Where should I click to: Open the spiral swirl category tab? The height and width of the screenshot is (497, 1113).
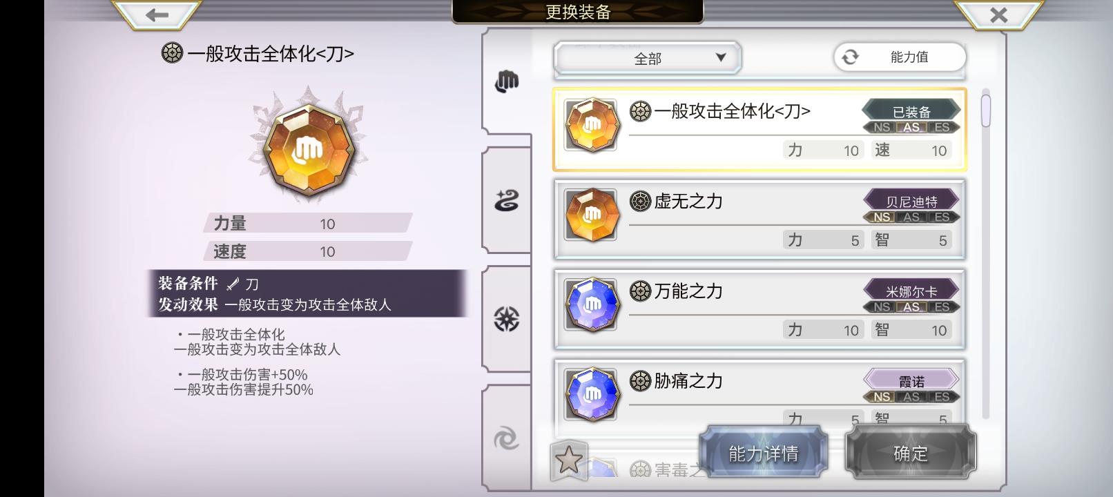[507, 438]
